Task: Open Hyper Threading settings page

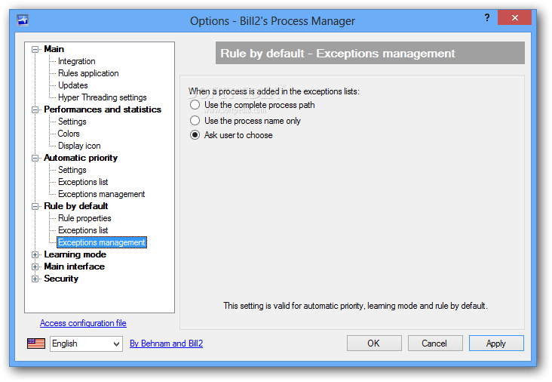Action: click(102, 97)
